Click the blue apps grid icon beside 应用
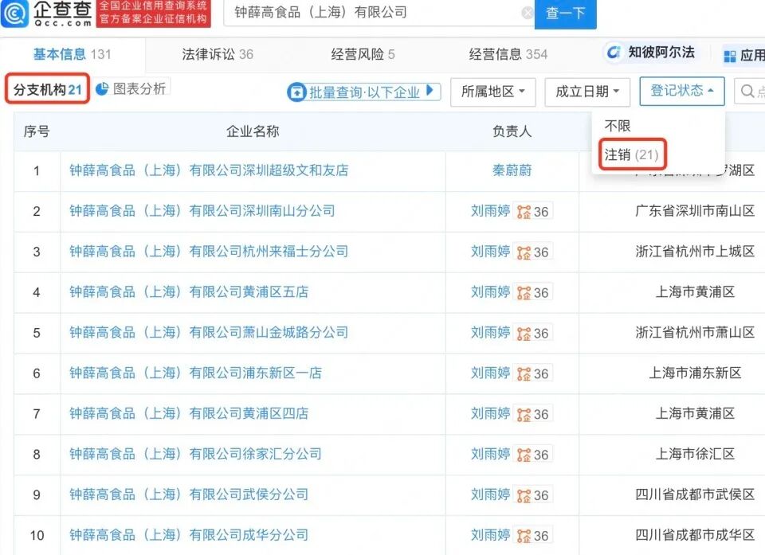Image resolution: width=765 pixels, height=555 pixels. click(730, 53)
